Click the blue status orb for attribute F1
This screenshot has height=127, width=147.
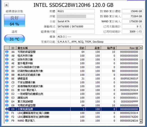[x=7, y=113]
